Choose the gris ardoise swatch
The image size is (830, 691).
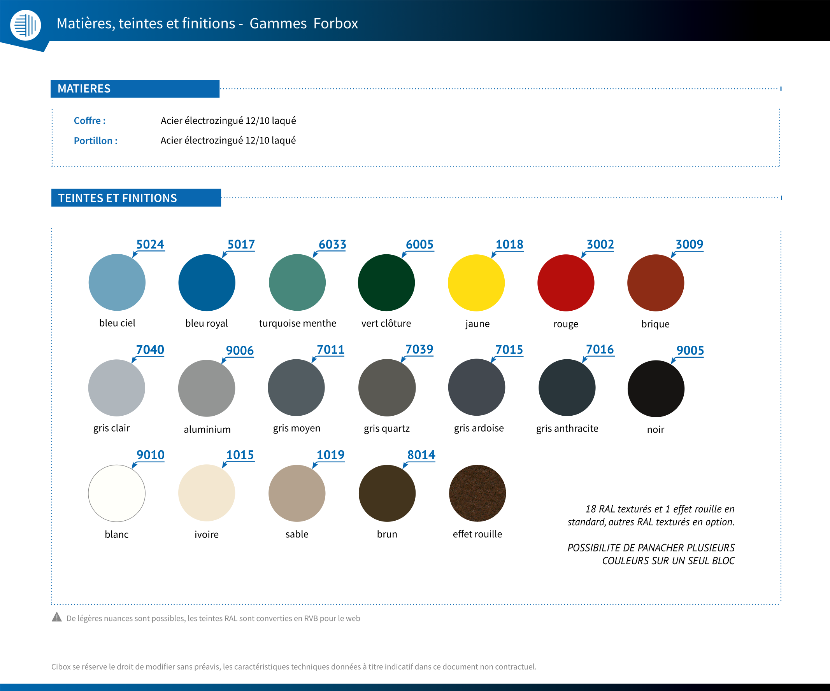(x=477, y=387)
